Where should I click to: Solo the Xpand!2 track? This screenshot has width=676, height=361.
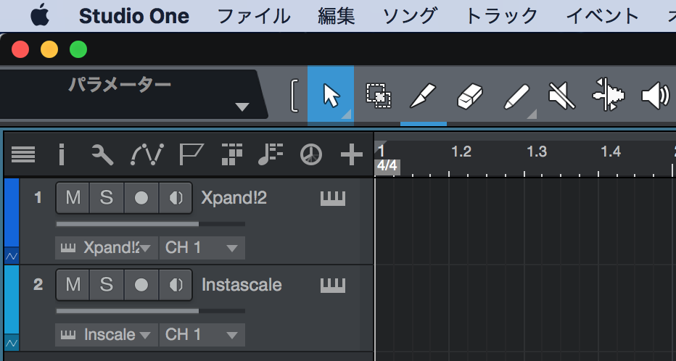click(x=107, y=198)
